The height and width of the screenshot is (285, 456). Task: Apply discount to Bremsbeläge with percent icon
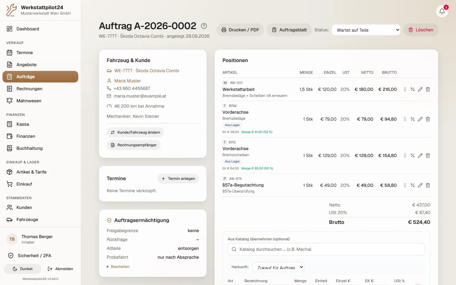pos(413,119)
